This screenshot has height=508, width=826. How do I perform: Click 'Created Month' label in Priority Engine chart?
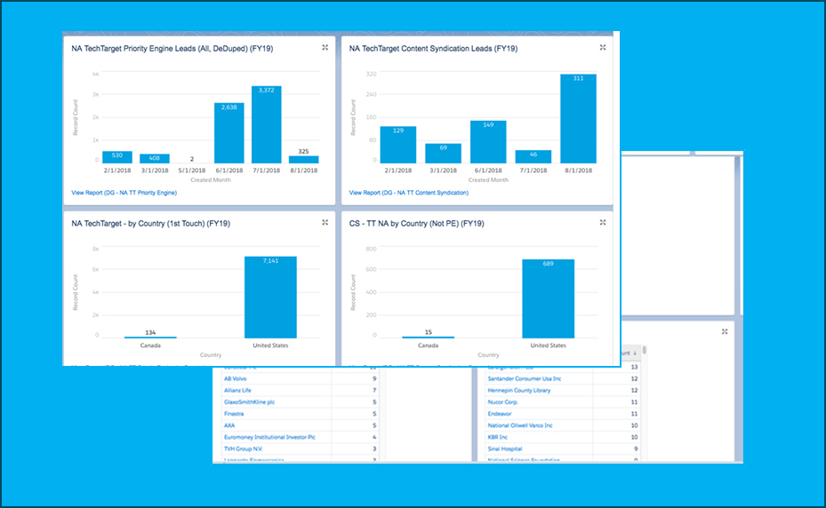(211, 180)
